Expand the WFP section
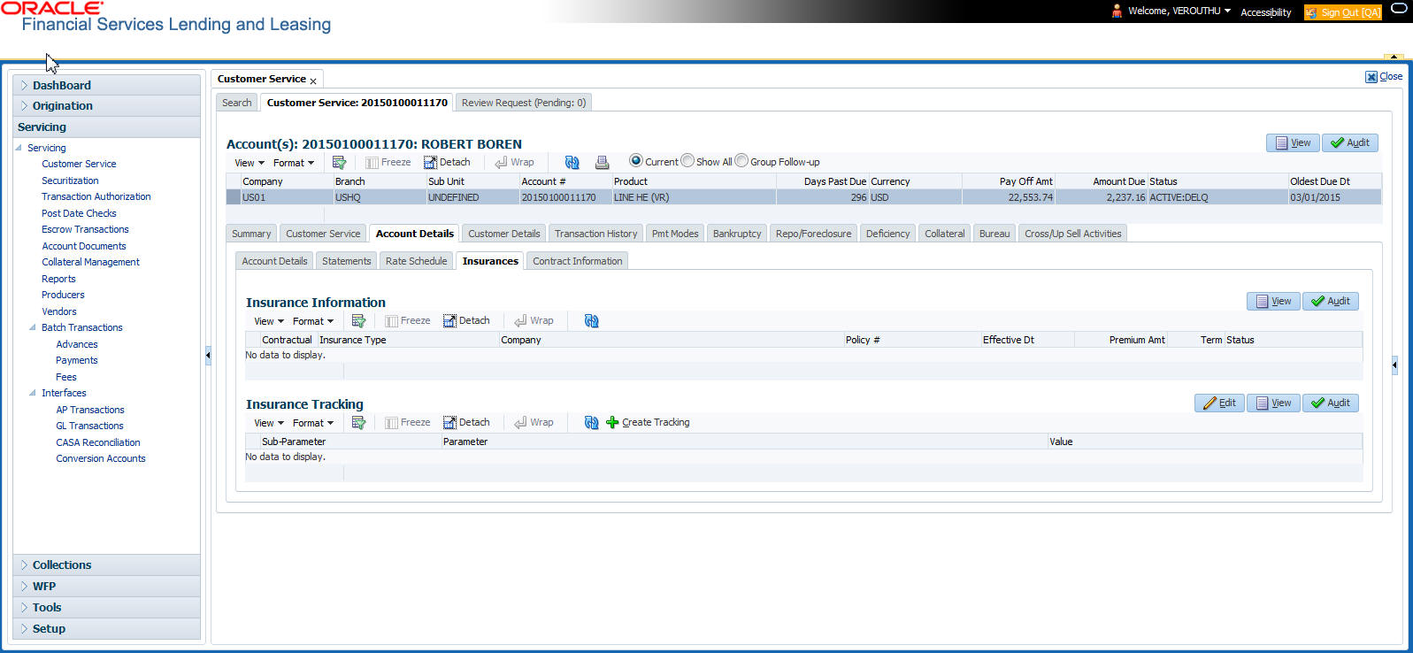This screenshot has height=653, width=1413. pyautogui.click(x=106, y=586)
